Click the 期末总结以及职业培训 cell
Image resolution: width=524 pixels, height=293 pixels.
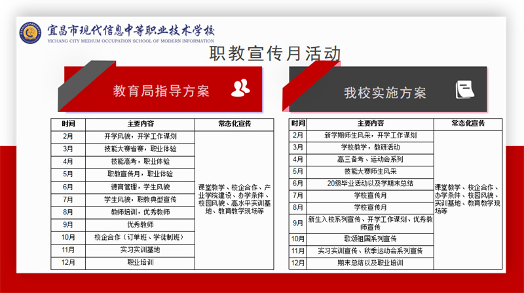click(x=370, y=262)
